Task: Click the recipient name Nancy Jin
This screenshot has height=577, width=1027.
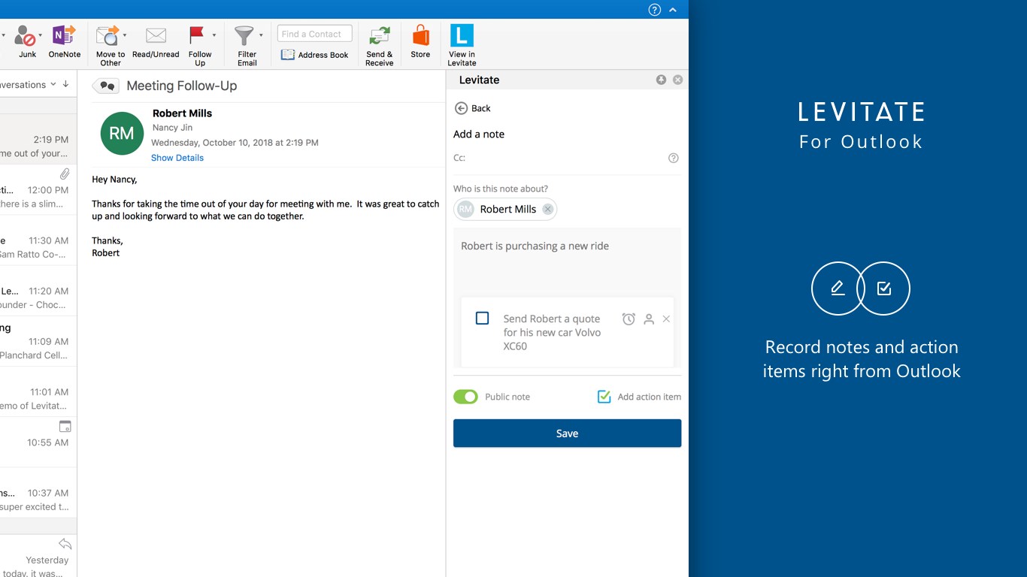Action: [172, 128]
